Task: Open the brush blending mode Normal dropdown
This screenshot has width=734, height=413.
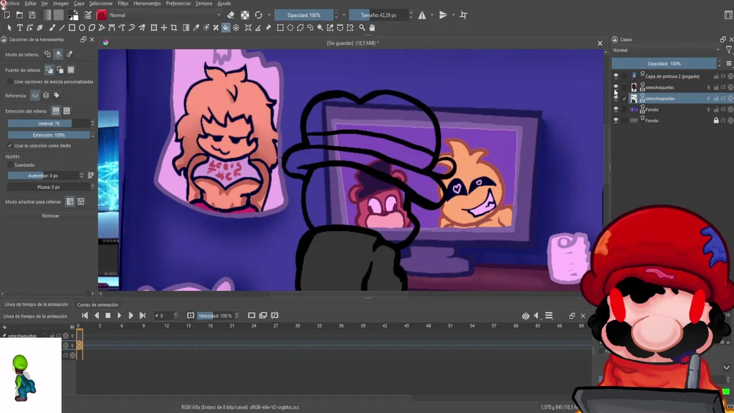Action: pyautogui.click(x=165, y=15)
